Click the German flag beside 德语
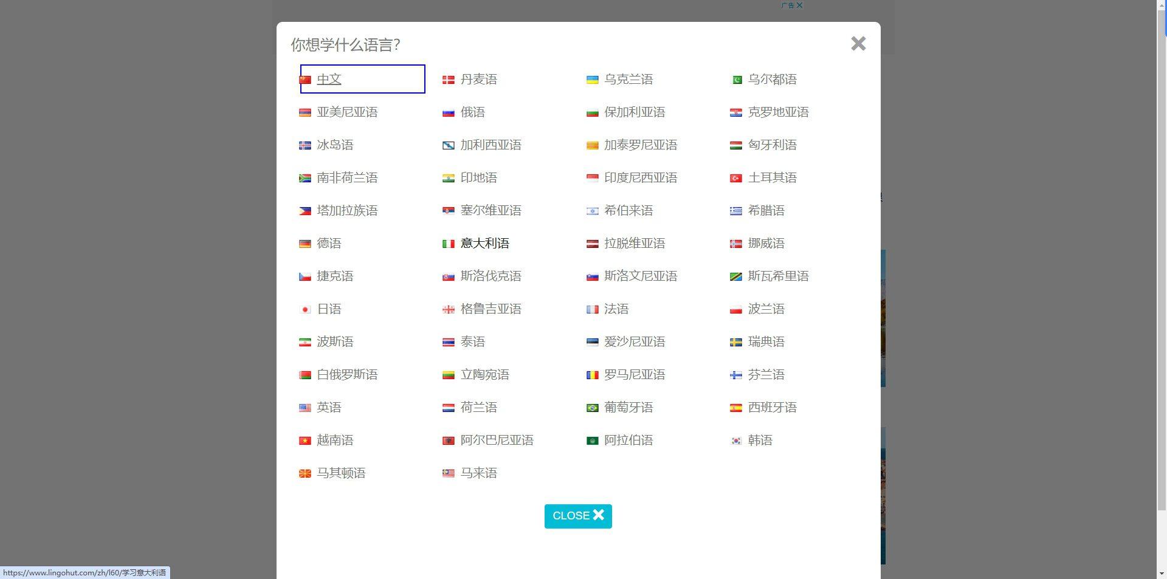 click(x=305, y=244)
